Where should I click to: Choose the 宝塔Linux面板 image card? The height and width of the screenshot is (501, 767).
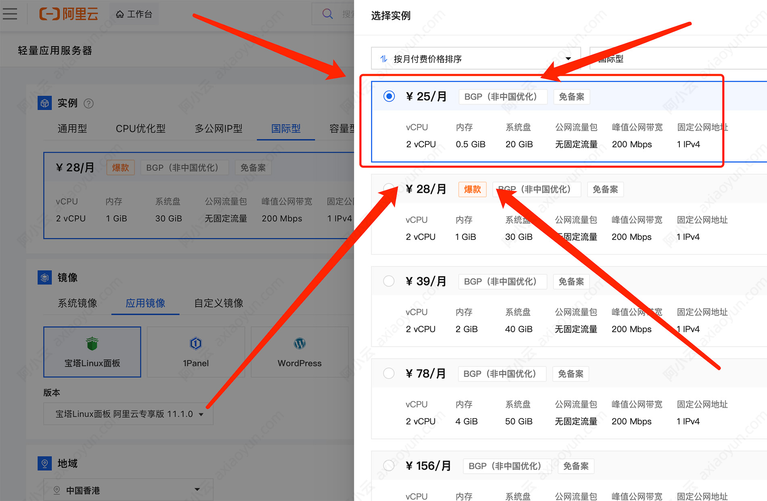pyautogui.click(x=92, y=352)
